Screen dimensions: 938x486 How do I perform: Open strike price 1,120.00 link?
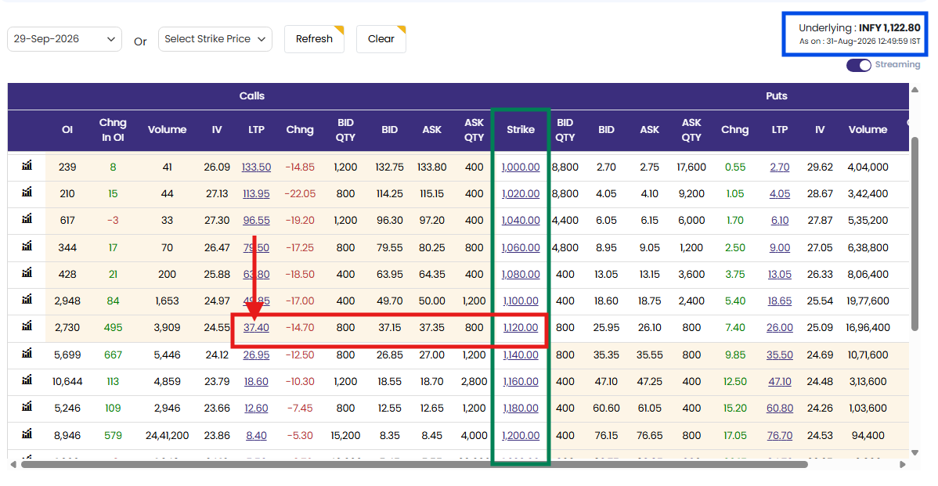tap(521, 328)
